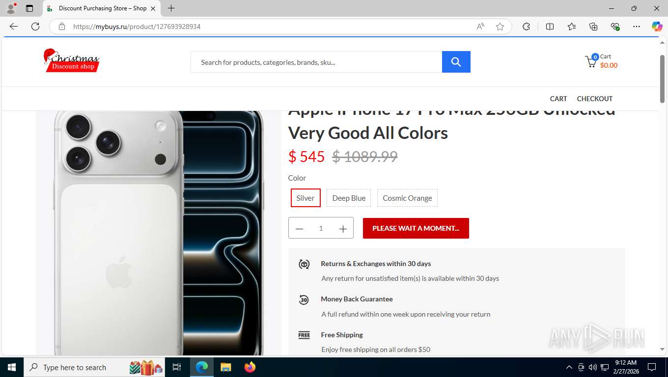The width and height of the screenshot is (668, 377).
Task: Click the PLEASE WAIT A MOMENT button
Action: point(416,228)
